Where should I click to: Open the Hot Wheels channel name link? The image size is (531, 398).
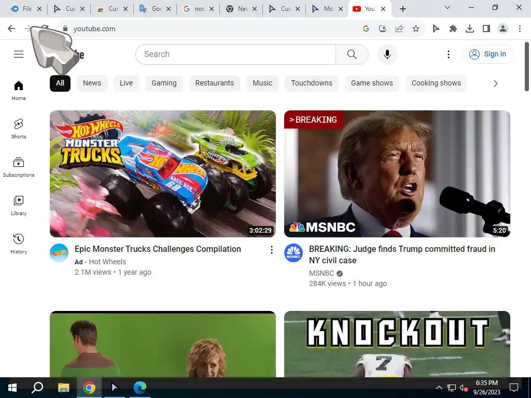click(107, 262)
